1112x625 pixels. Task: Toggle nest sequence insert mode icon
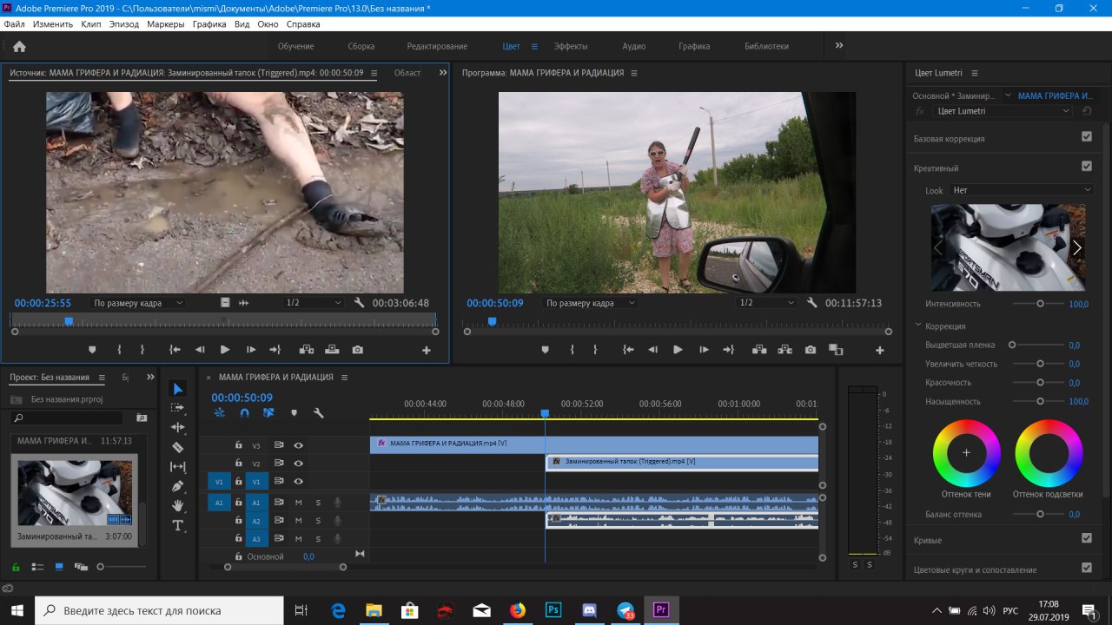[219, 413]
